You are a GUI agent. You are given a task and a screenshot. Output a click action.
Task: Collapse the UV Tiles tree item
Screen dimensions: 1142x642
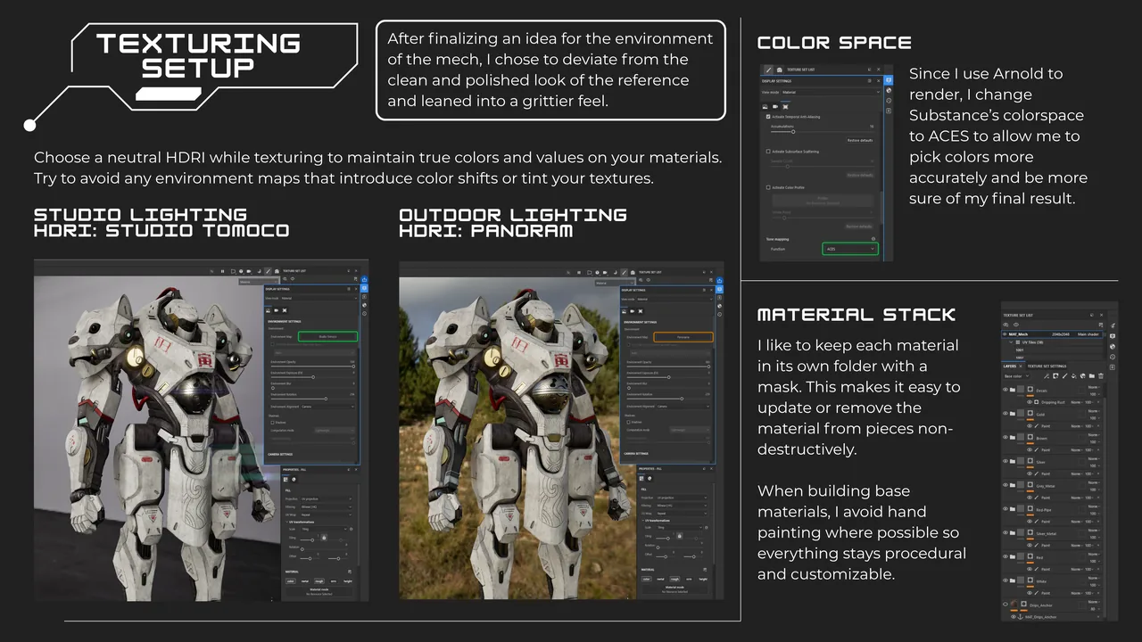(1011, 342)
